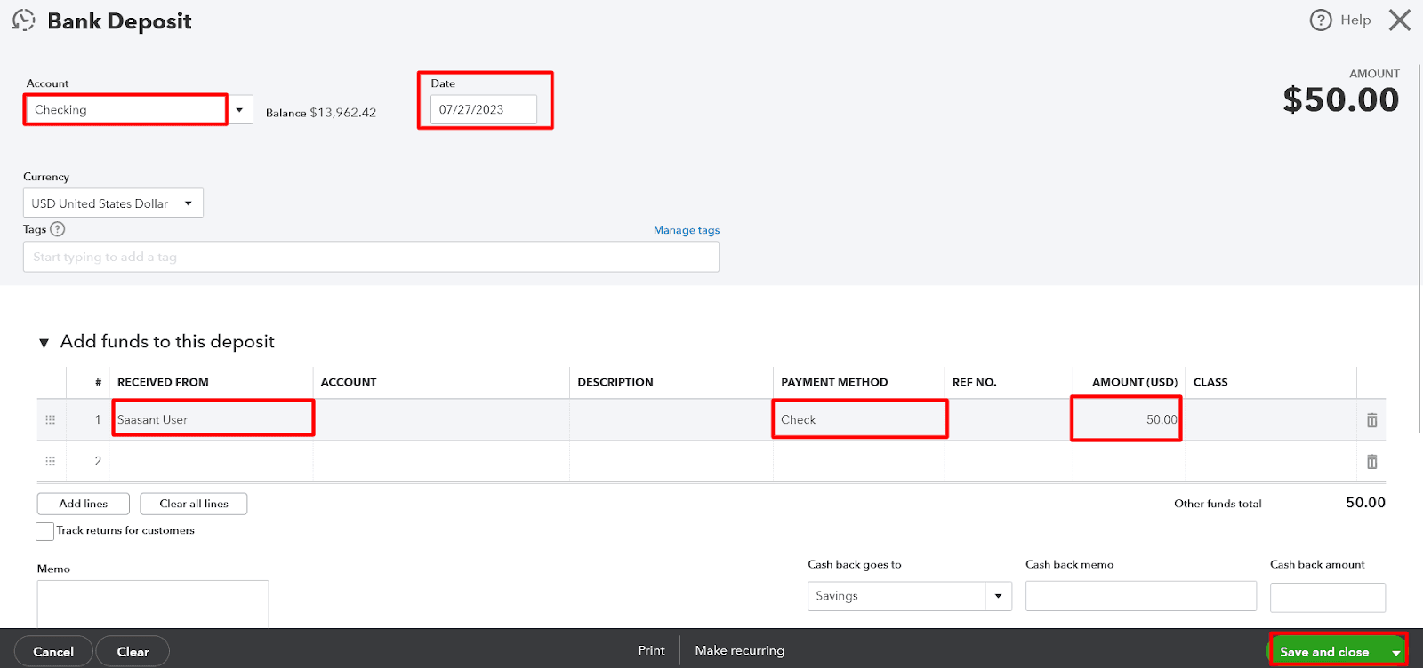
Task: Click the Class cell in line 1
Action: pos(1271,419)
